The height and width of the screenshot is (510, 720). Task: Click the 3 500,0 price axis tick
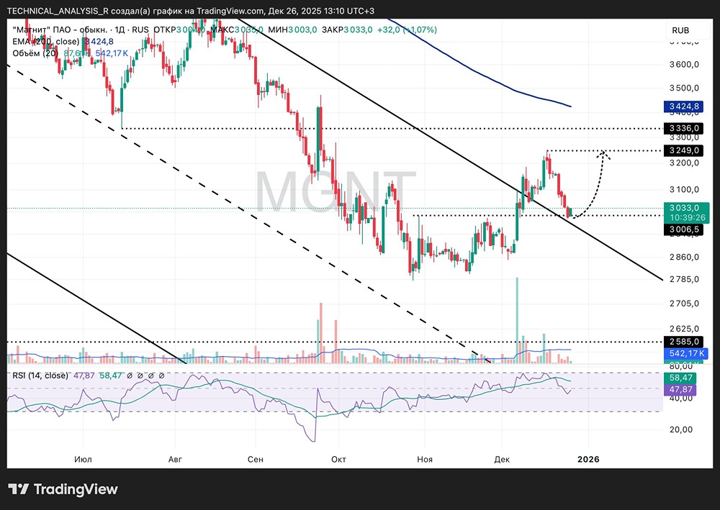(684, 88)
